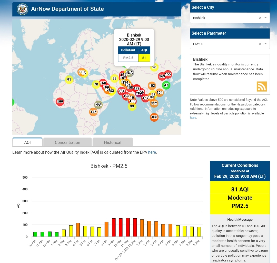Expand the Select a Parameter dropdown
This screenshot has width=277, height=263.
[265, 44]
